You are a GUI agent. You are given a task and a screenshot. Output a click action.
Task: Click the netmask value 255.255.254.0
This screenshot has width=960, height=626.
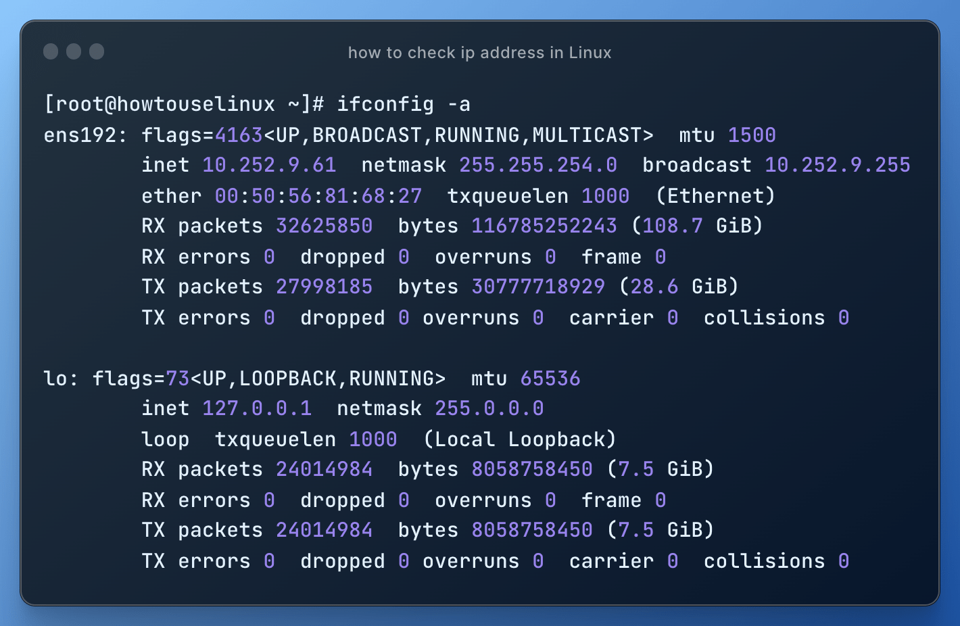click(537, 164)
